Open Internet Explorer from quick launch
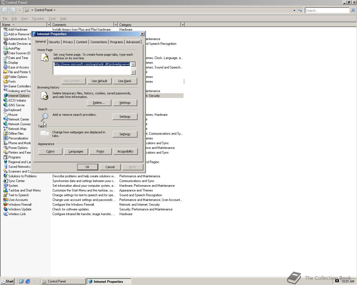The width and height of the screenshot is (357, 285). pyautogui.click(x=28, y=281)
